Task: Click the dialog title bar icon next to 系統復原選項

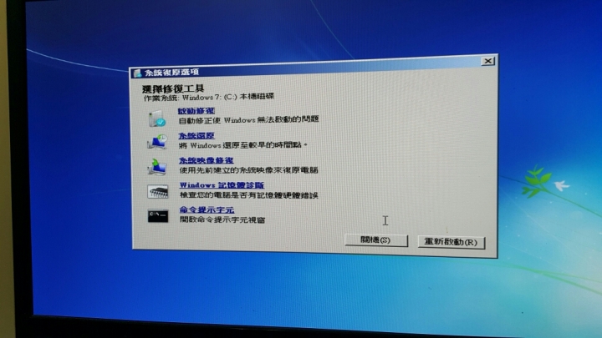Action: pos(137,73)
